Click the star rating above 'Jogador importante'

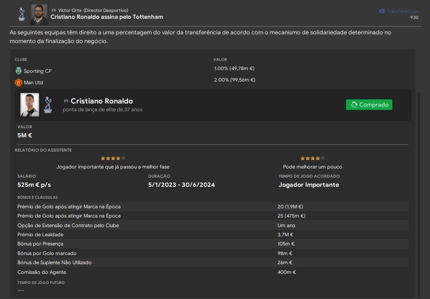[113, 158]
